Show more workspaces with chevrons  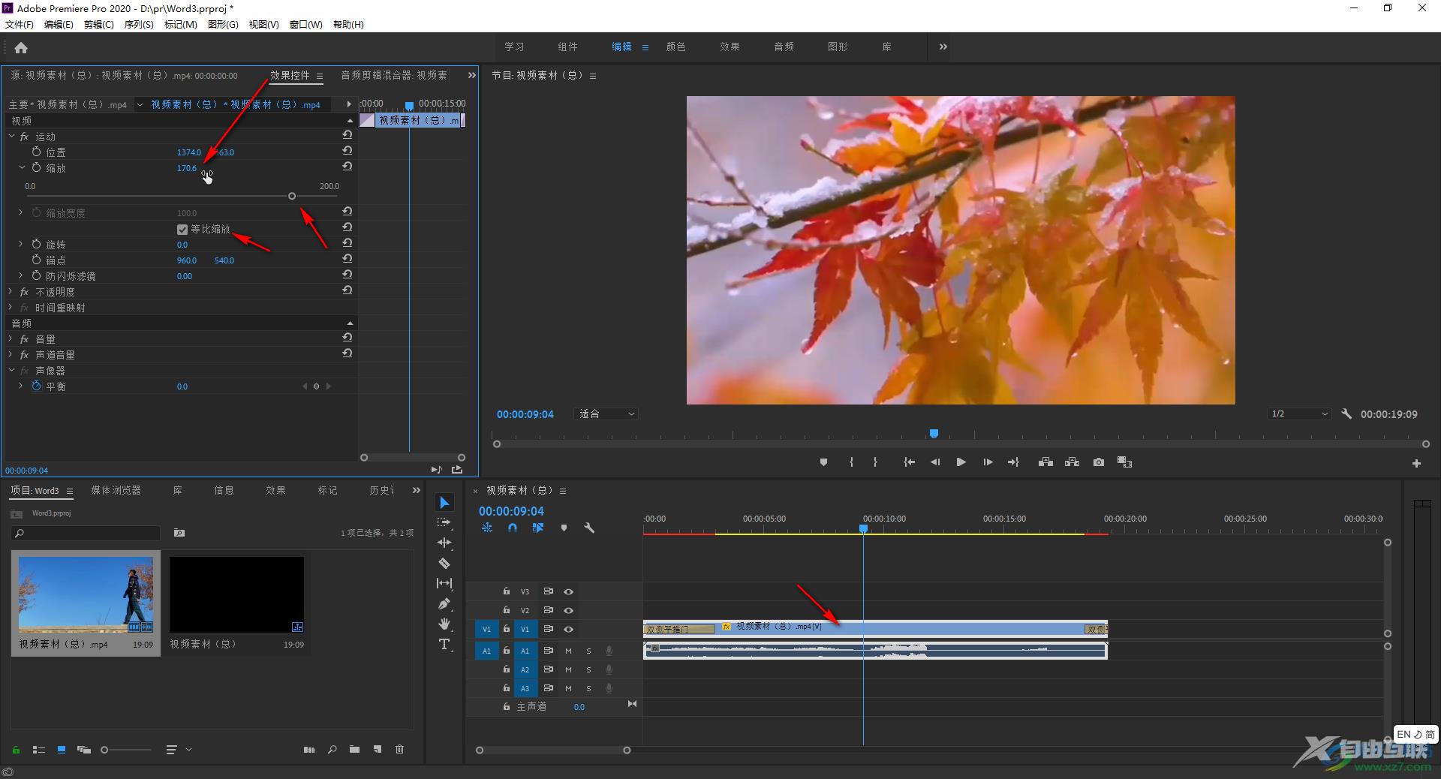pyautogui.click(x=943, y=47)
